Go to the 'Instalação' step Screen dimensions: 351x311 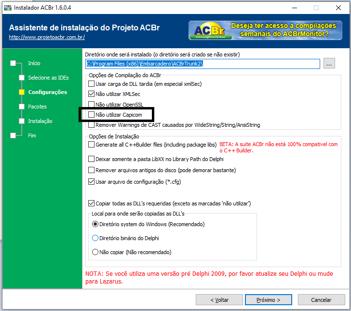[x=40, y=121]
